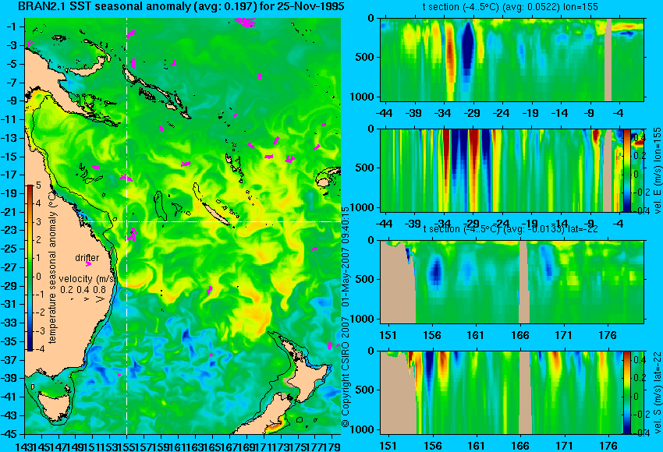
Task: Click the elongated New Caledonia island
Action: [215, 213]
